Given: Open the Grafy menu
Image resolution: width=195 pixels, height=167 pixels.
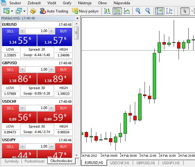Looking at the screenshot, I should [x=67, y=3].
